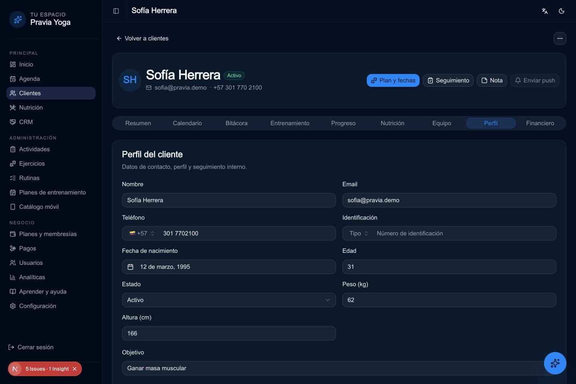Click the Plan y fechas button
576x384 pixels.
point(393,80)
